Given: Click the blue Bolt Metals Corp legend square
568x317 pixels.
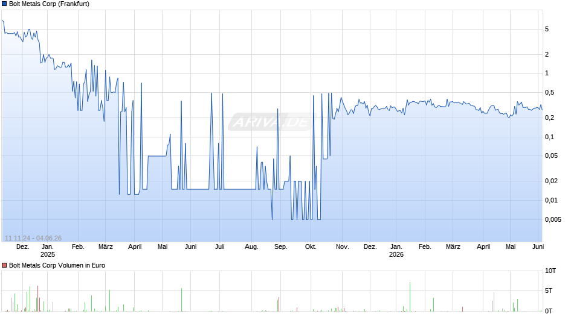Looking at the screenshot, I should [x=4, y=4].
